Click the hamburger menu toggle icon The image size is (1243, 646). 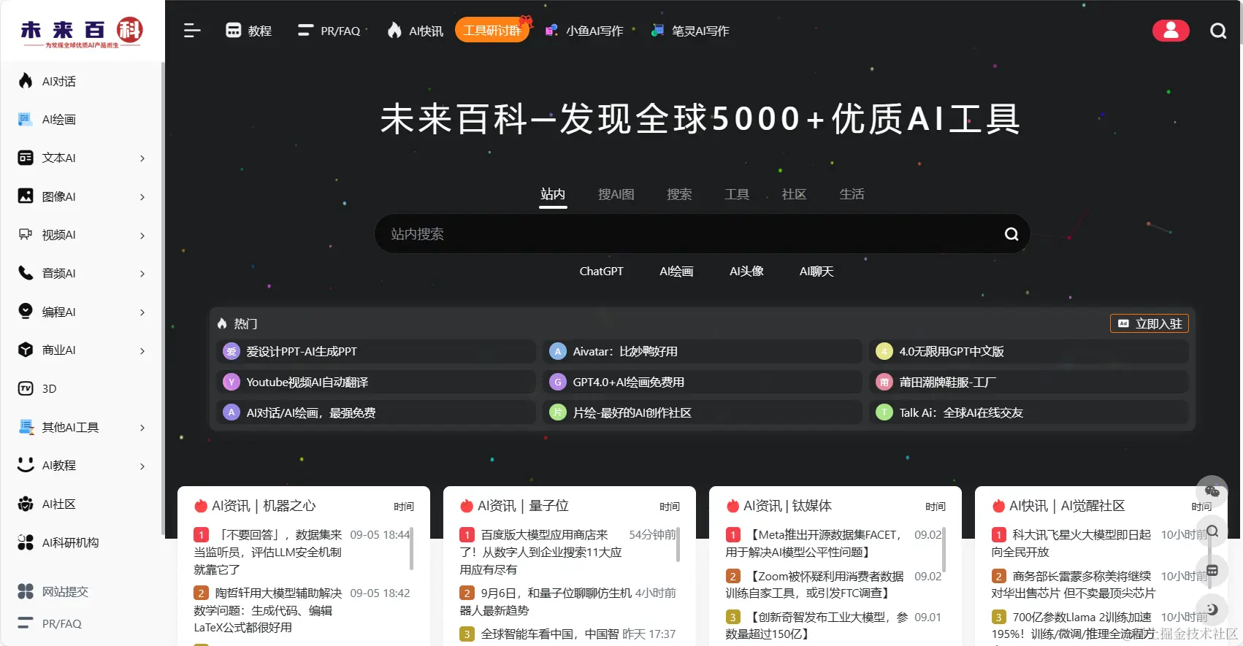point(192,31)
